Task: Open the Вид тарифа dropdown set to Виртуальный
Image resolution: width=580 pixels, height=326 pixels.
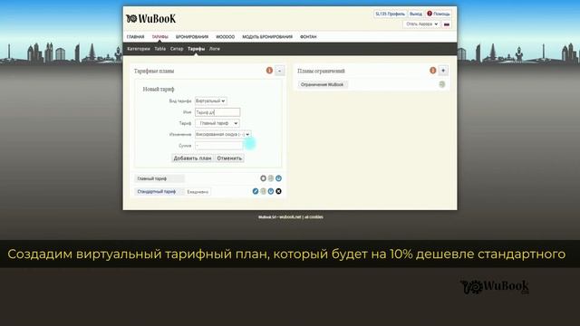Action: tap(210, 101)
